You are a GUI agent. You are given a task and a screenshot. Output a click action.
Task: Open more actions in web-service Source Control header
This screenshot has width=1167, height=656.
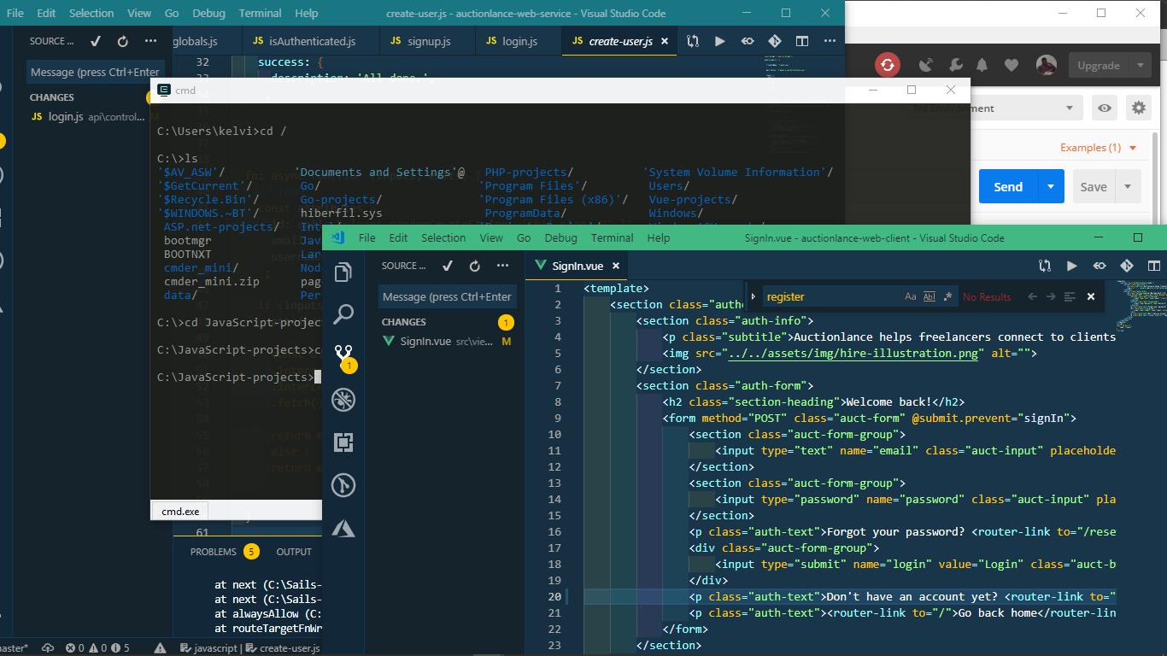[x=150, y=41]
